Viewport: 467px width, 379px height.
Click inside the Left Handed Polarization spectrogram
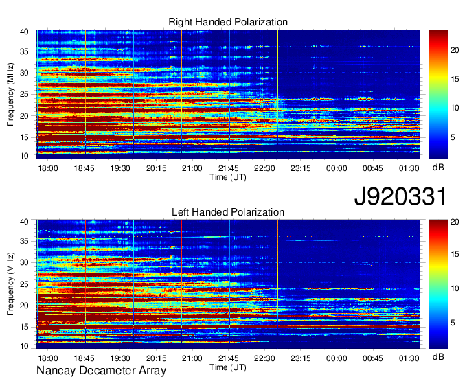(228, 284)
